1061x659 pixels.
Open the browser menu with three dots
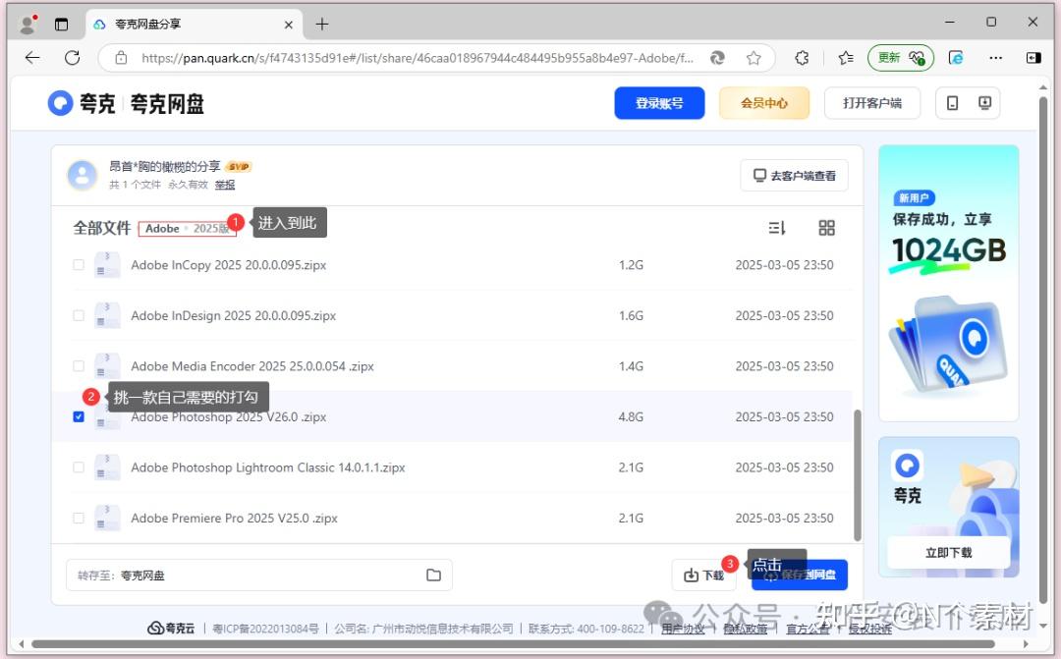coord(996,58)
